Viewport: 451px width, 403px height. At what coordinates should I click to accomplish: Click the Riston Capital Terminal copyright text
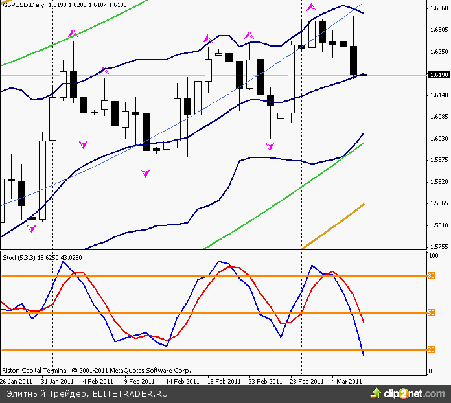coord(96,371)
